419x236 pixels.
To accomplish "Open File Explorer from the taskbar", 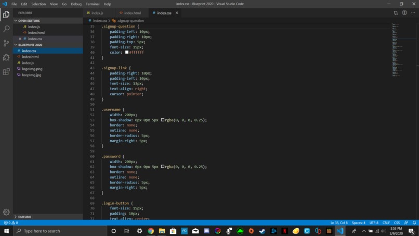I will coord(162,231).
